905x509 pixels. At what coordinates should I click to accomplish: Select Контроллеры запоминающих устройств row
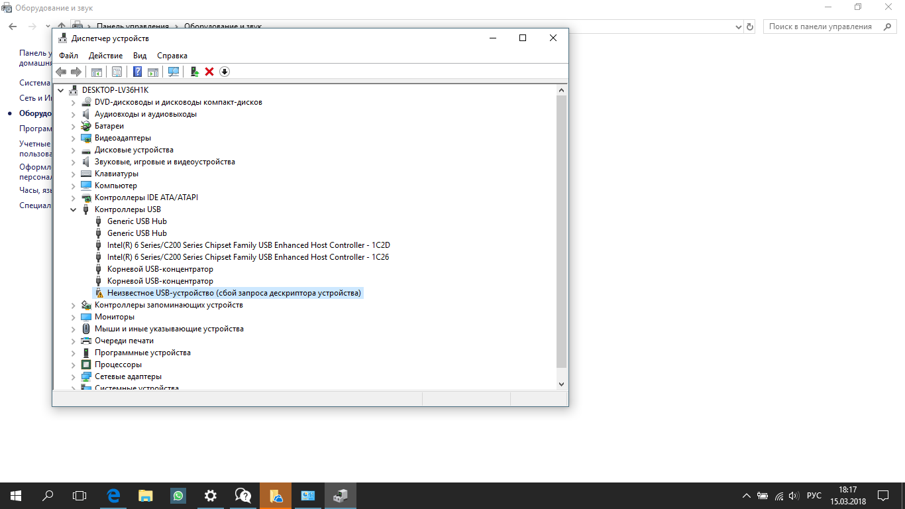pos(168,305)
